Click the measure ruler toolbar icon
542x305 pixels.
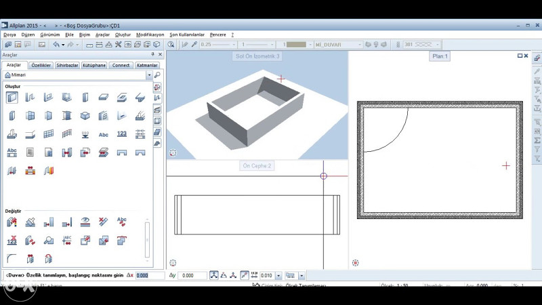(x=89, y=45)
